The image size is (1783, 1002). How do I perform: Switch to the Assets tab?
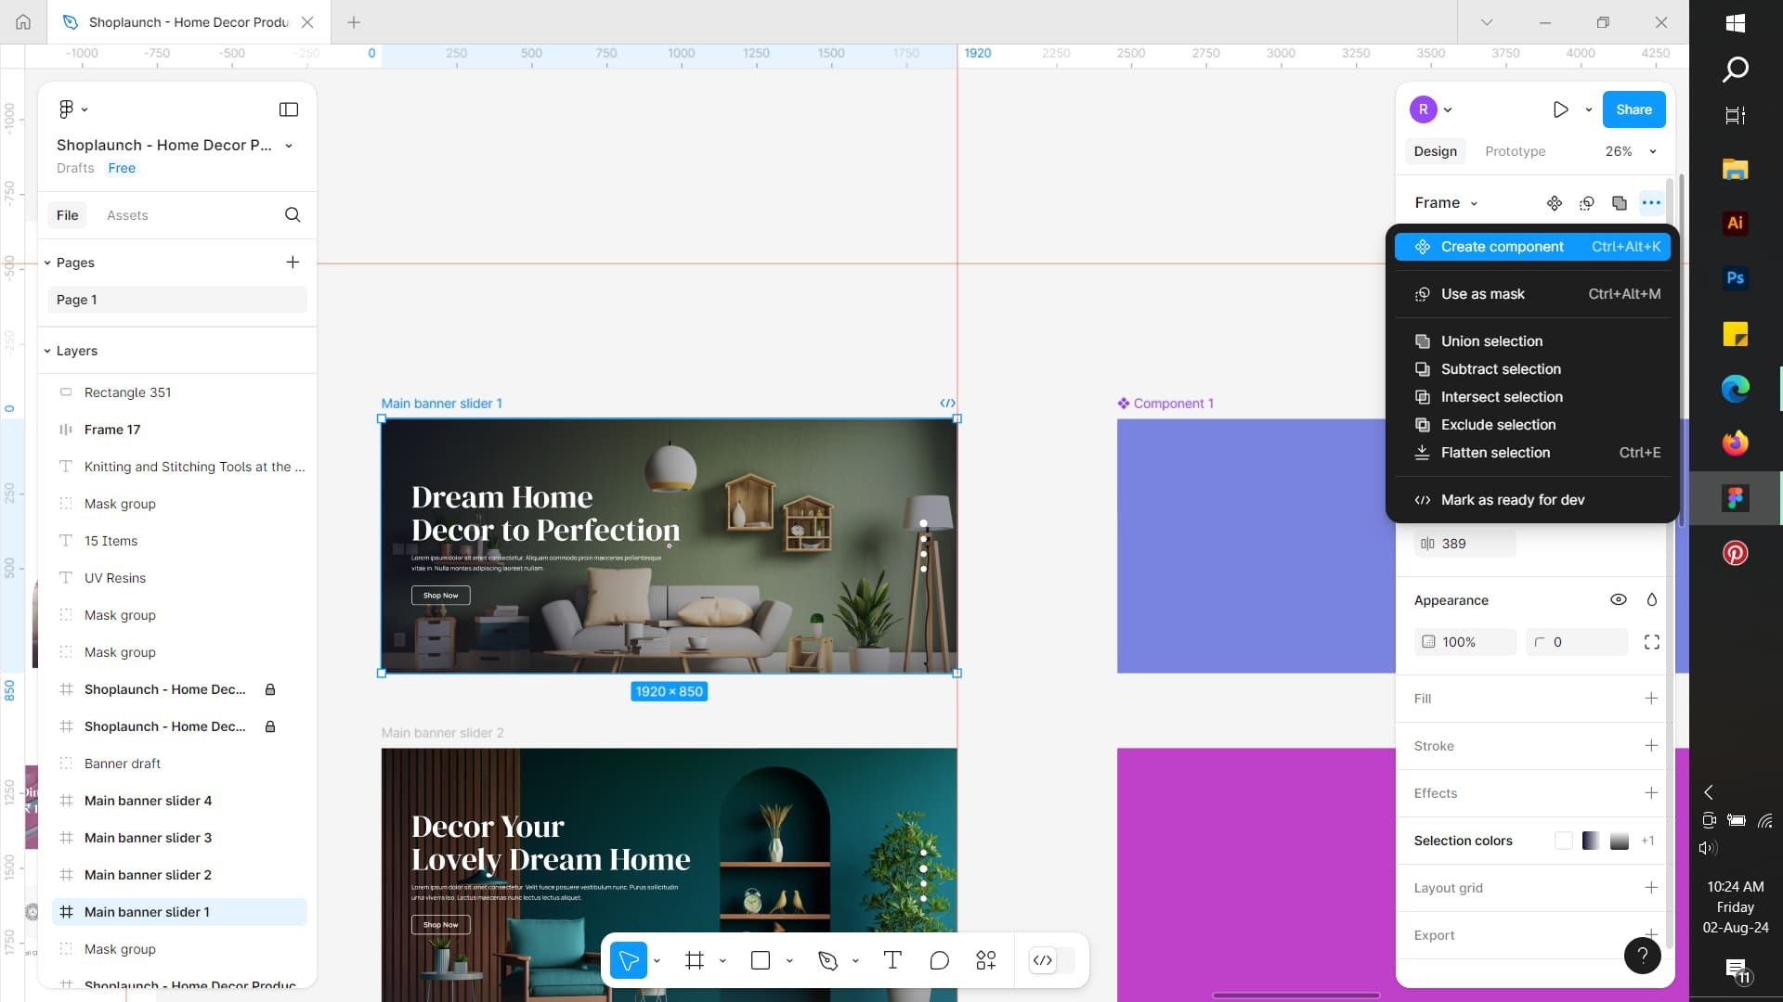point(127,215)
